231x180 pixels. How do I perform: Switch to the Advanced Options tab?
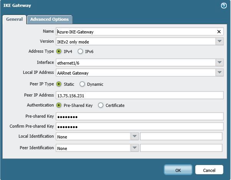click(49, 19)
